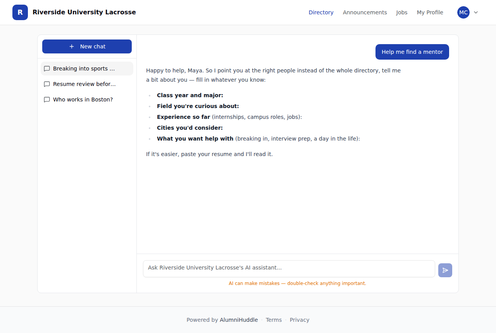496x333 pixels.
Task: Click the blue R logo icon
Action: [20, 12]
